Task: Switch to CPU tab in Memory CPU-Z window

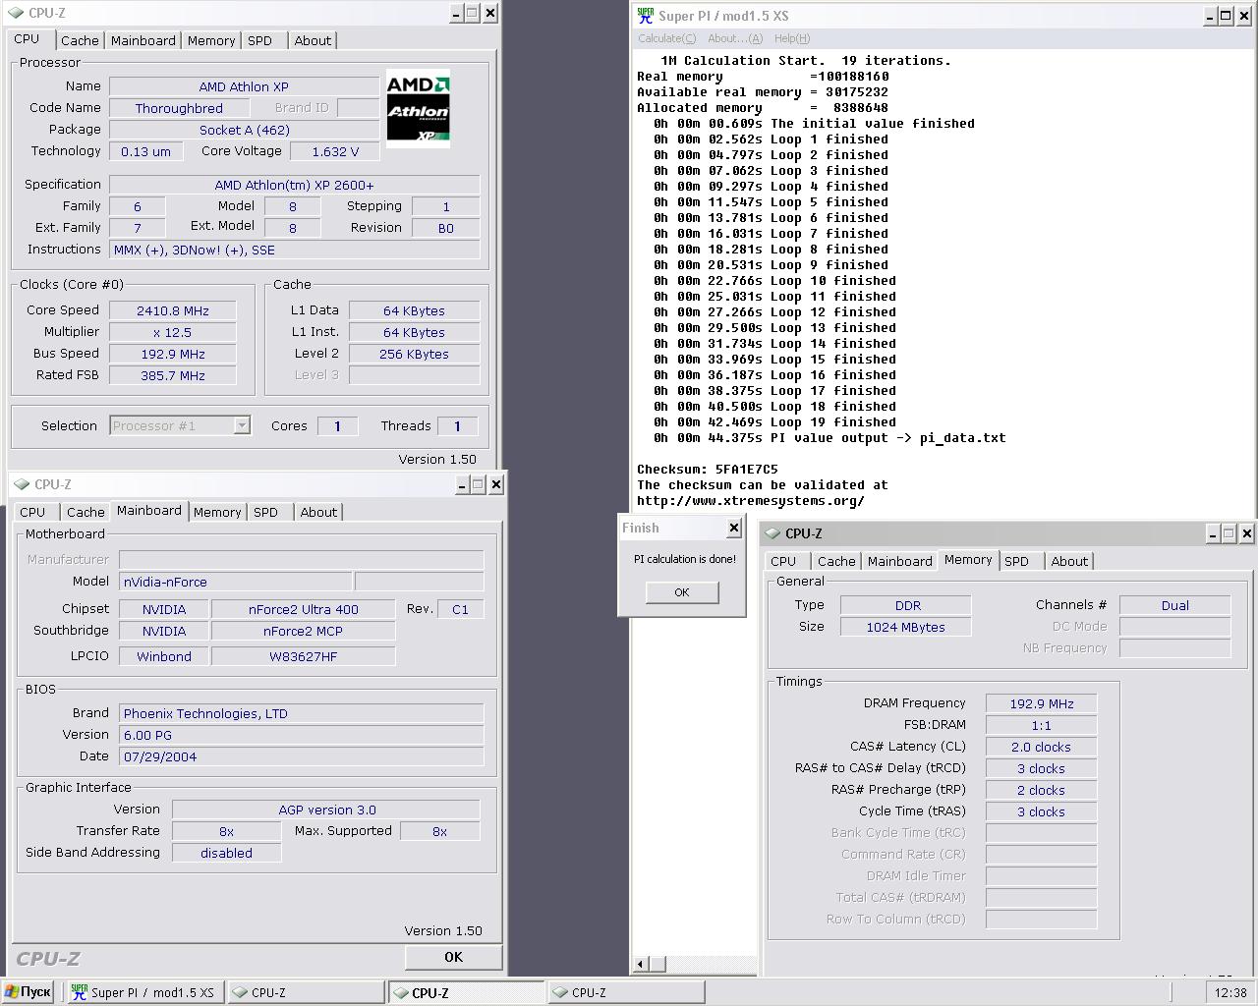Action: pyautogui.click(x=783, y=561)
